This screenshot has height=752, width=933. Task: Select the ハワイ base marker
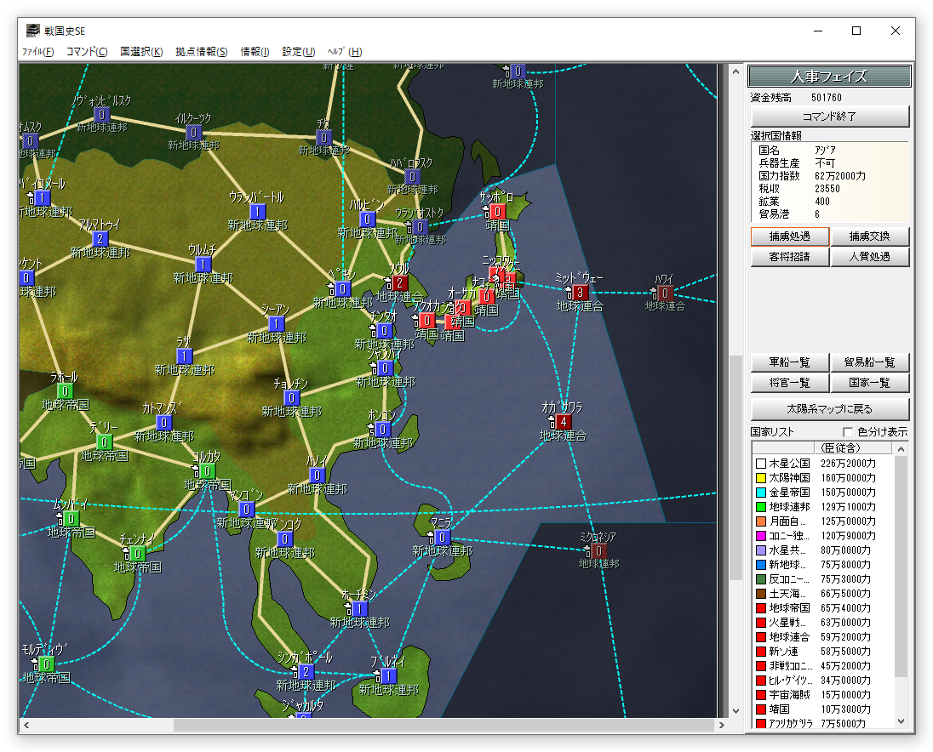click(664, 293)
